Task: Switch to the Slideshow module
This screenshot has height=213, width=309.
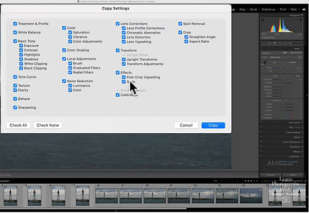Action: coord(268,9)
